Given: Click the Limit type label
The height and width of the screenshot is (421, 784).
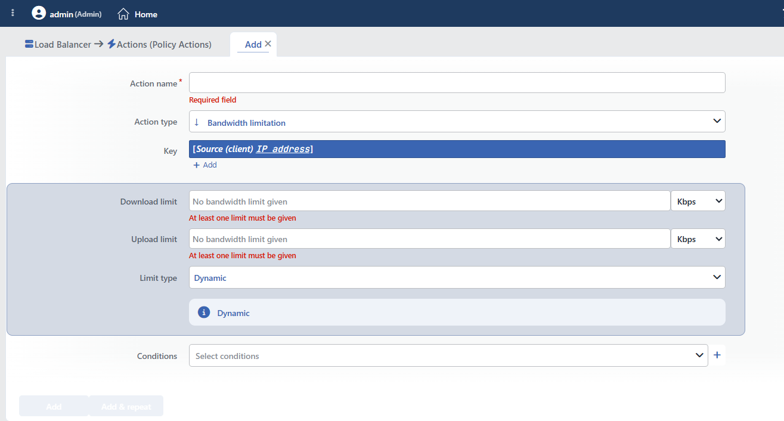Looking at the screenshot, I should (158, 278).
